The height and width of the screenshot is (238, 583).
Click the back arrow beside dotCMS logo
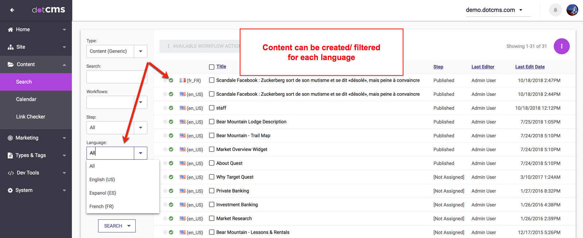12,10
